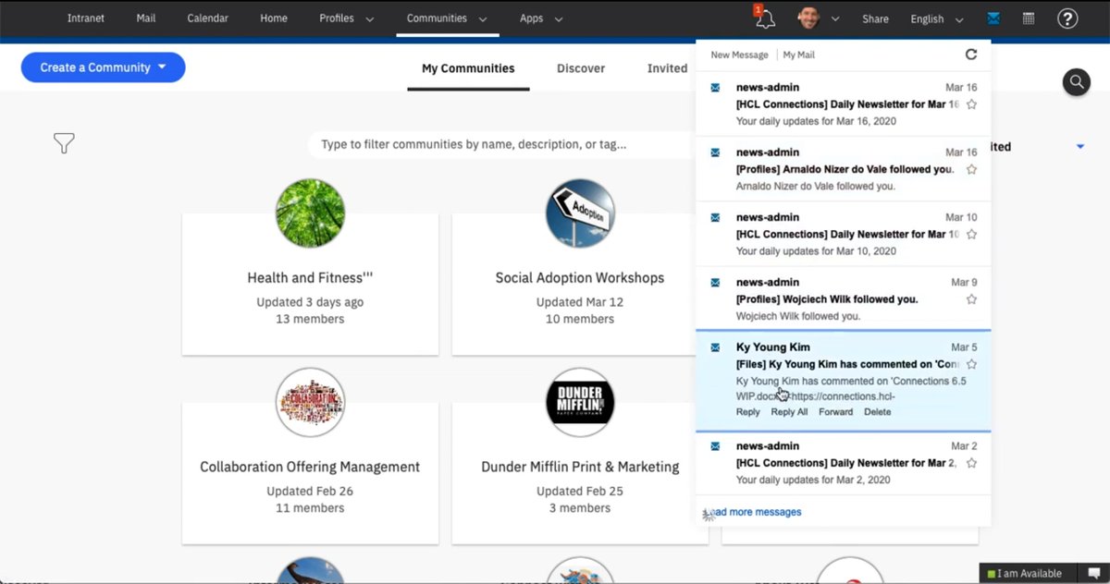
Task: Click the round search magnifier button
Action: [1077, 81]
